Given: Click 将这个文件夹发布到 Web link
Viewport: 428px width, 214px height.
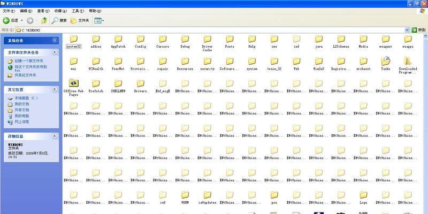Looking at the screenshot, I should pyautogui.click(x=30, y=68).
